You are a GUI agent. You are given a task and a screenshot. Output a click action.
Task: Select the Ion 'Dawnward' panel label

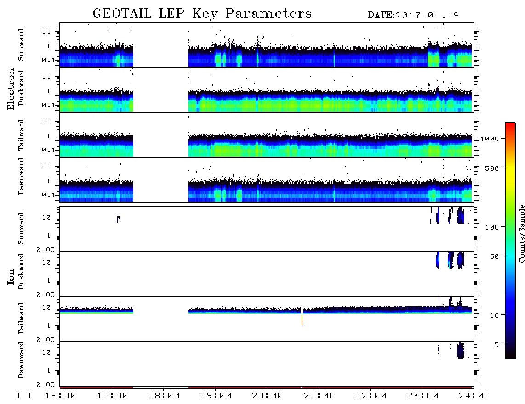pos(21,360)
